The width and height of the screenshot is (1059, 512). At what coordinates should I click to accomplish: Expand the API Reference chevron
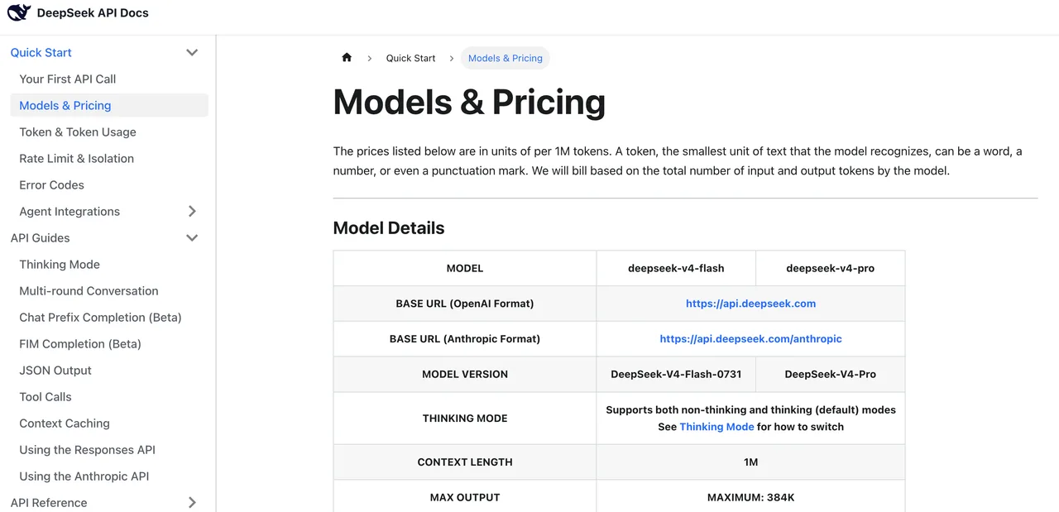click(x=192, y=503)
